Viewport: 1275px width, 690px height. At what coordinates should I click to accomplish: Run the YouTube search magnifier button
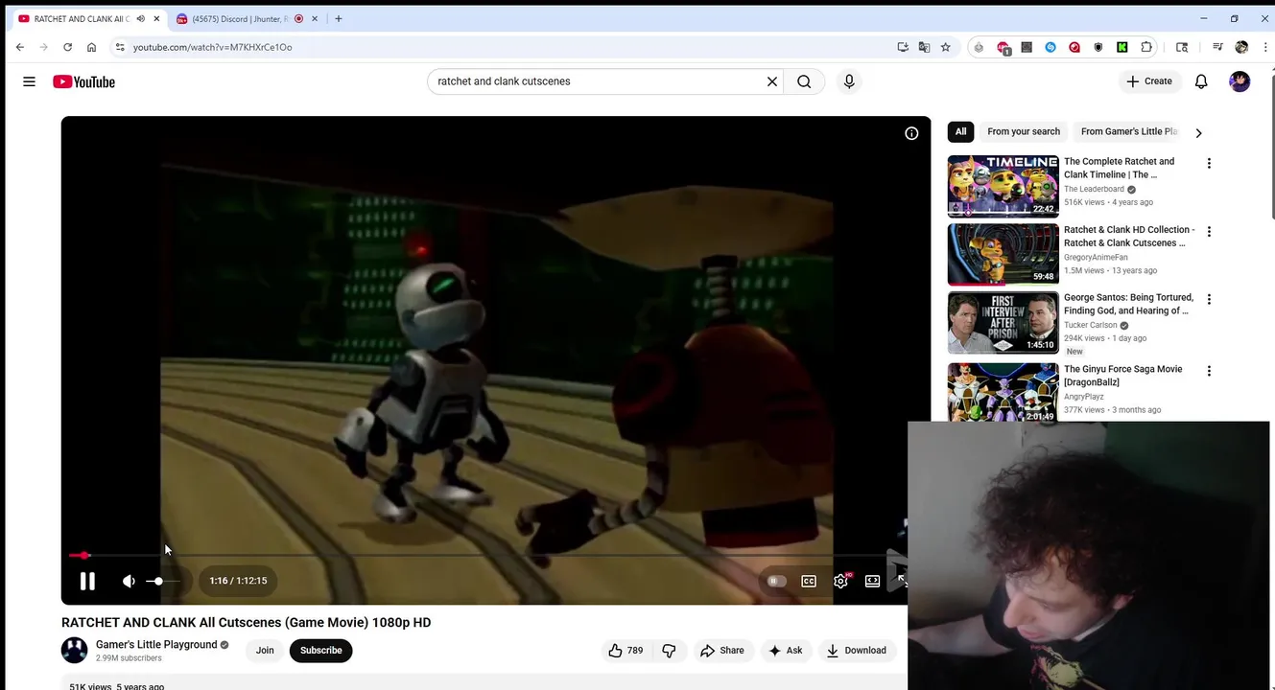(804, 81)
